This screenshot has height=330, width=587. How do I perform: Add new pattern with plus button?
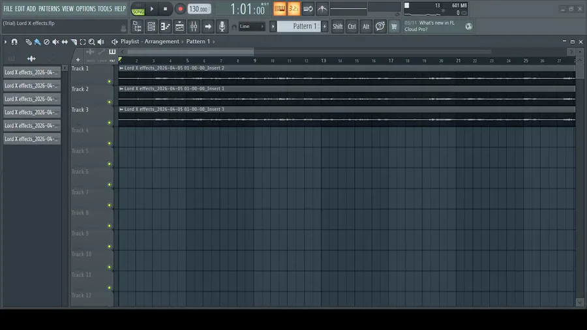(x=325, y=27)
